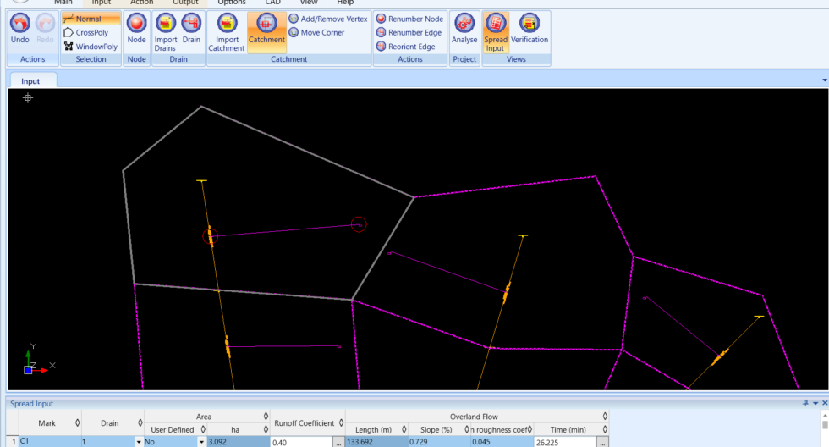Open the Options menu
The image size is (829, 447).
click(x=231, y=3)
